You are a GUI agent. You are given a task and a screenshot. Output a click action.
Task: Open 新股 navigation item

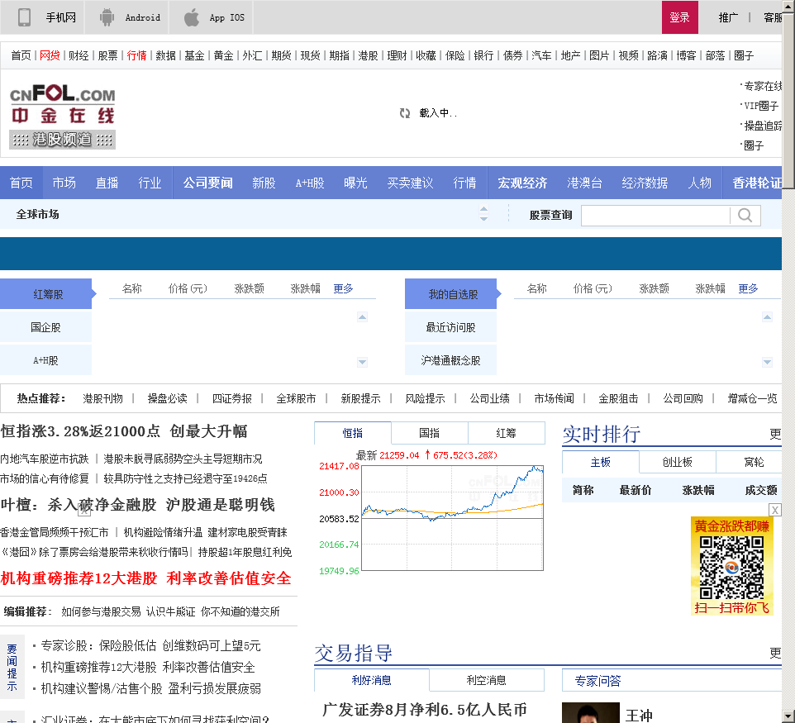click(x=264, y=183)
